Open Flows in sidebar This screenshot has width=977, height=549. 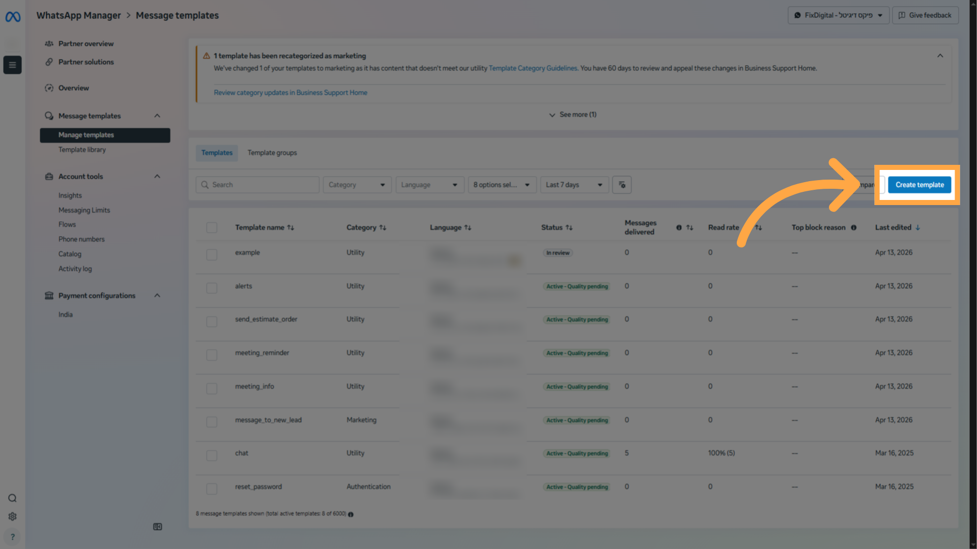(67, 224)
